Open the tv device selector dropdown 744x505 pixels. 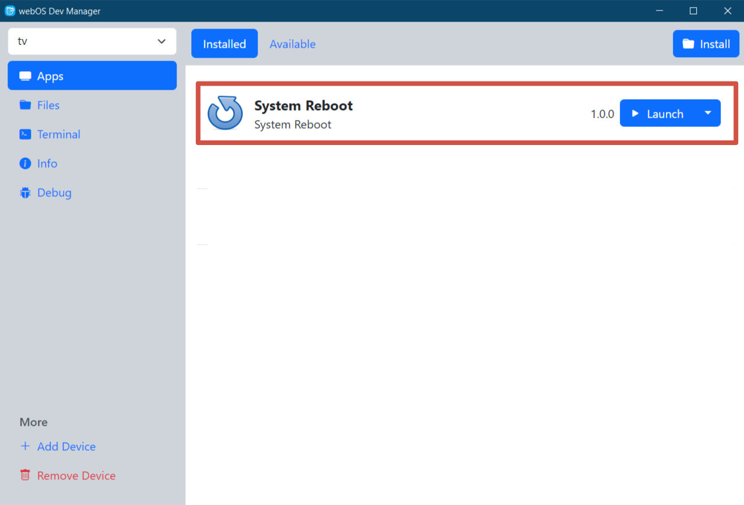tap(92, 41)
